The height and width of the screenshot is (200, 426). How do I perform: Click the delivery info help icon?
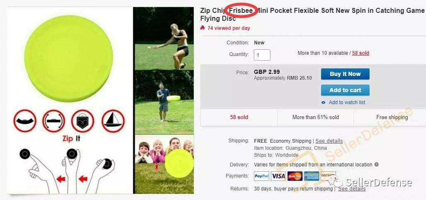(x=377, y=164)
